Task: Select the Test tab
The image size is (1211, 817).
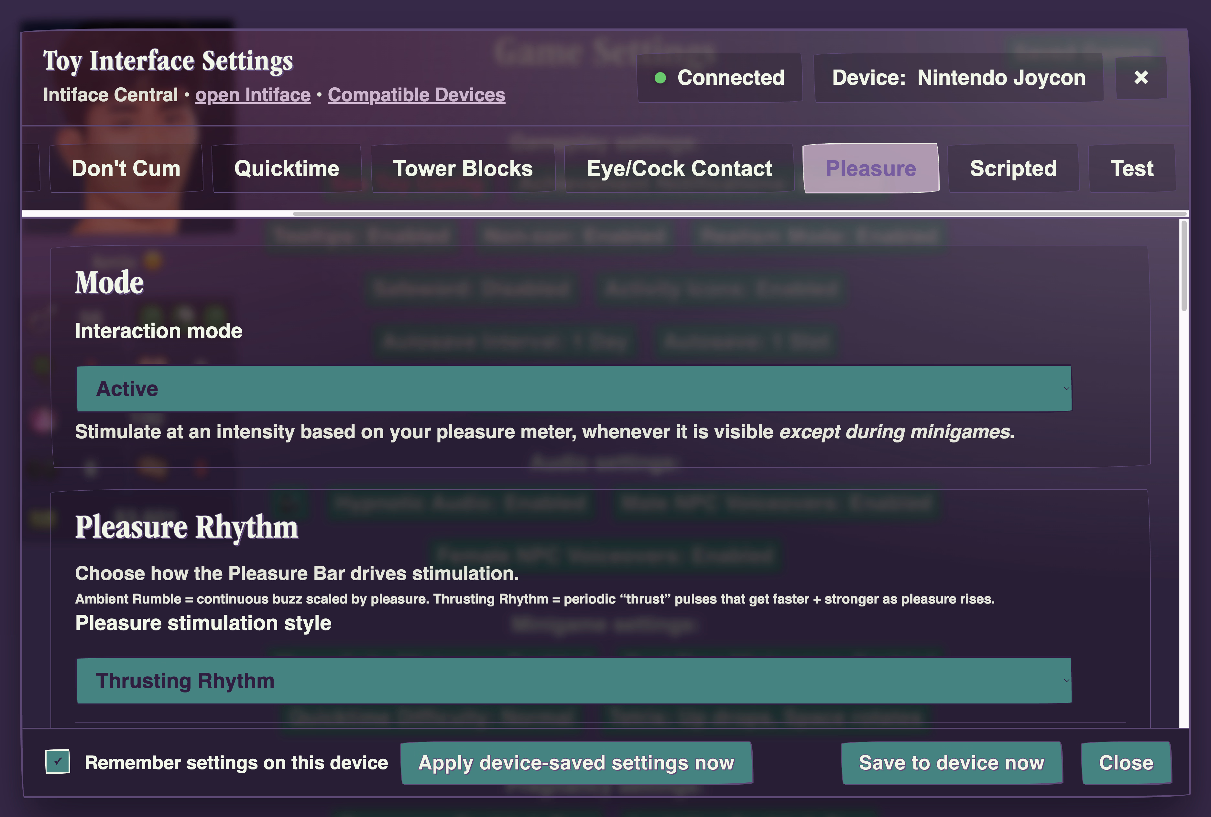Action: (1132, 168)
